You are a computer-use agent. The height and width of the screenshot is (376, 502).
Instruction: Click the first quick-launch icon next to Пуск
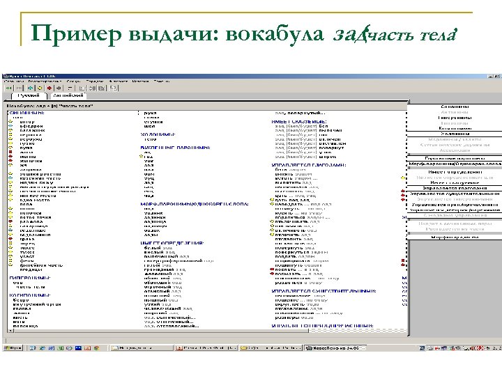point(32,348)
